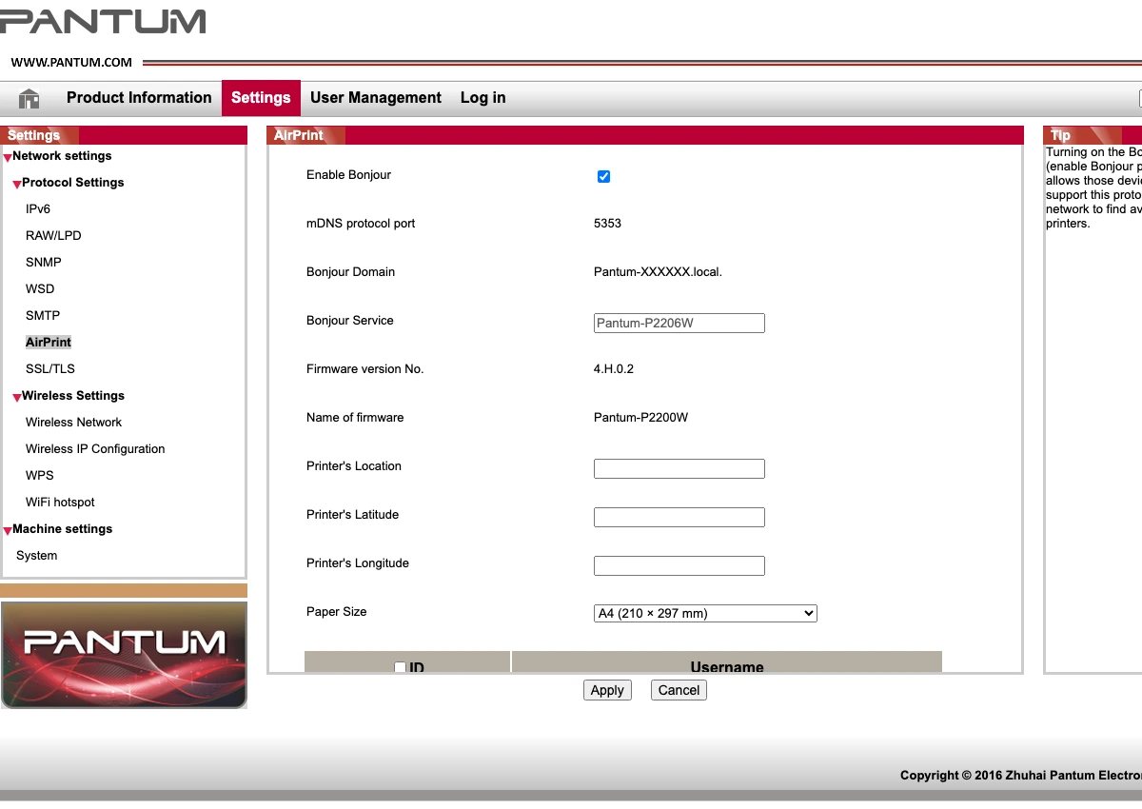Go to User Management tab
This screenshot has height=809, width=1142.
376,98
